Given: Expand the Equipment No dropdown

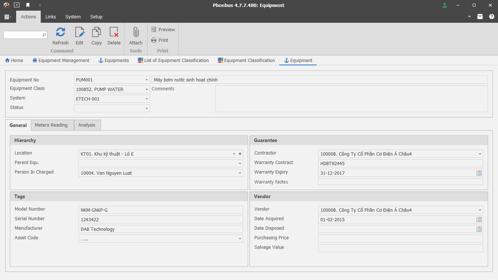Looking at the screenshot, I should click(147, 80).
